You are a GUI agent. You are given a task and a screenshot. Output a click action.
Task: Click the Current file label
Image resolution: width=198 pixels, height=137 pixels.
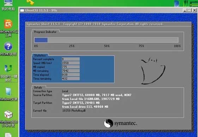point(40,111)
